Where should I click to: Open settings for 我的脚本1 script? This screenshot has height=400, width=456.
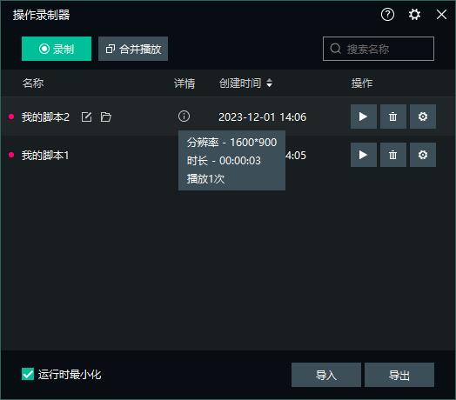423,155
